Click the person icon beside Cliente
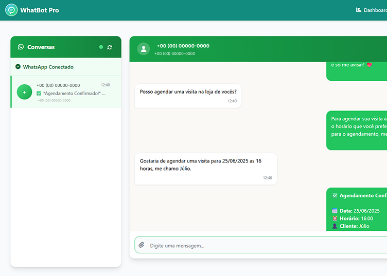 point(335,226)
